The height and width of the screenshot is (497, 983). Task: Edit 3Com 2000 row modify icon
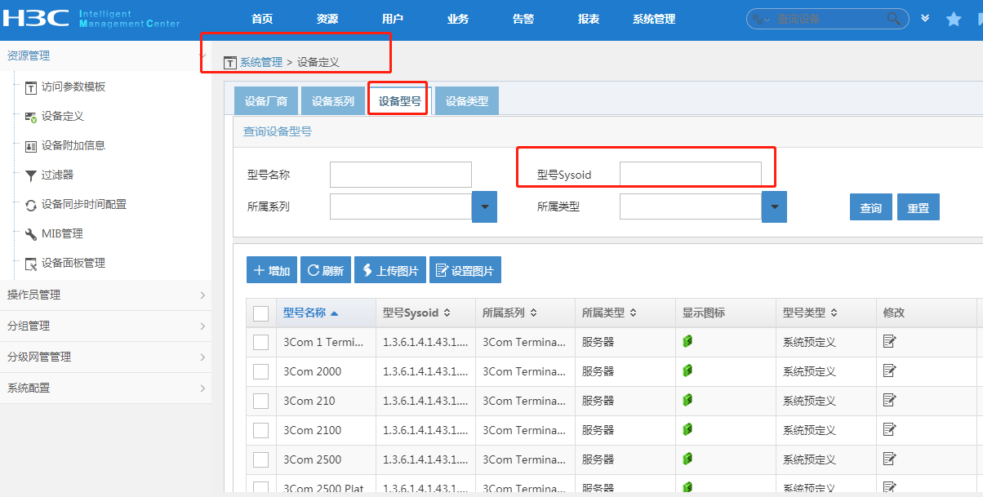[889, 371]
